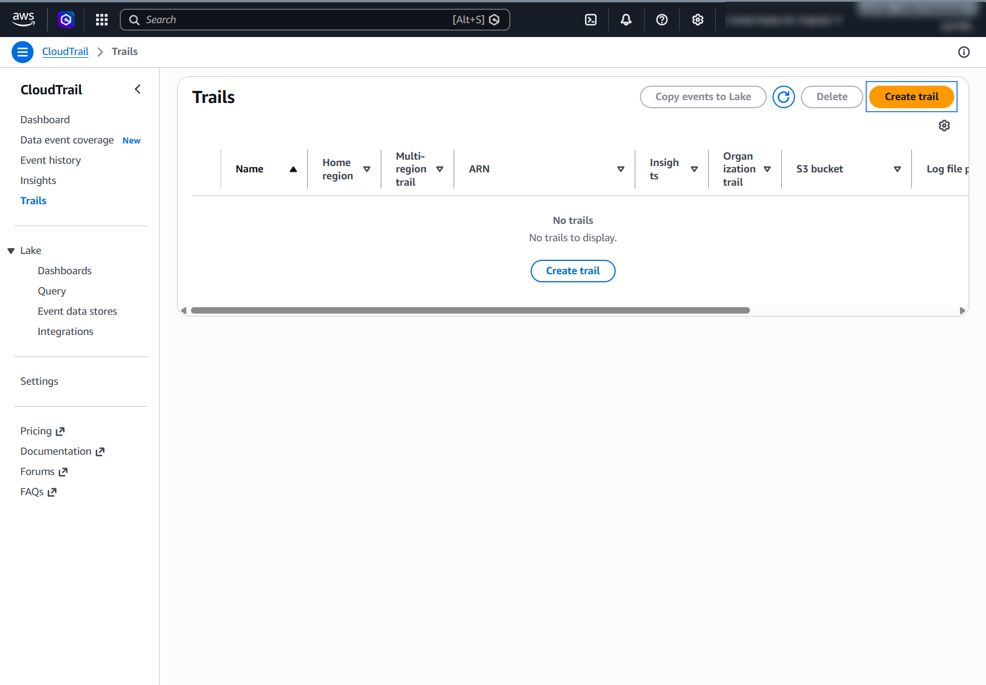Open Event history page
This screenshot has width=986, height=685.
click(x=50, y=160)
